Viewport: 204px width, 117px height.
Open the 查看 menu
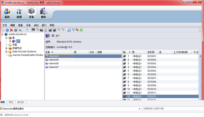point(20,25)
